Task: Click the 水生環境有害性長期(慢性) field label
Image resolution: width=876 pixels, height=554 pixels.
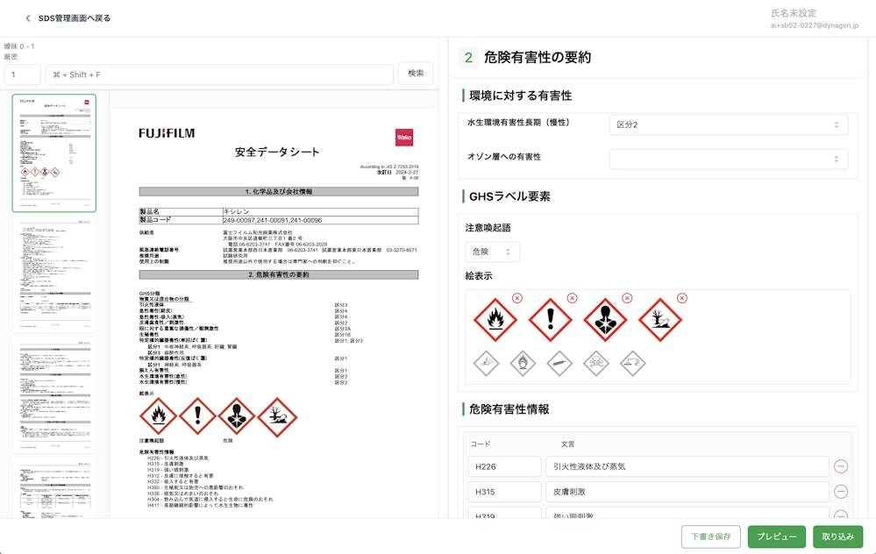Action: 518,123
